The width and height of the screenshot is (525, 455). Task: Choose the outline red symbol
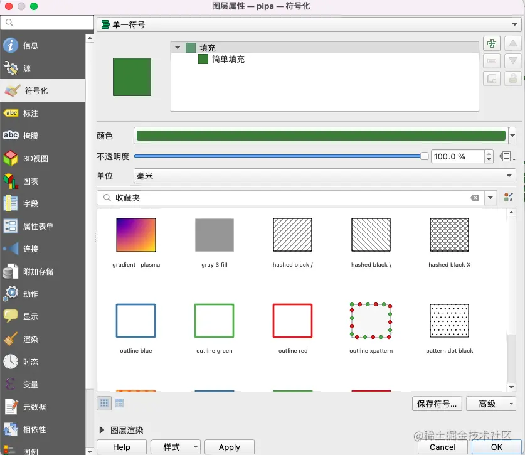293,321
